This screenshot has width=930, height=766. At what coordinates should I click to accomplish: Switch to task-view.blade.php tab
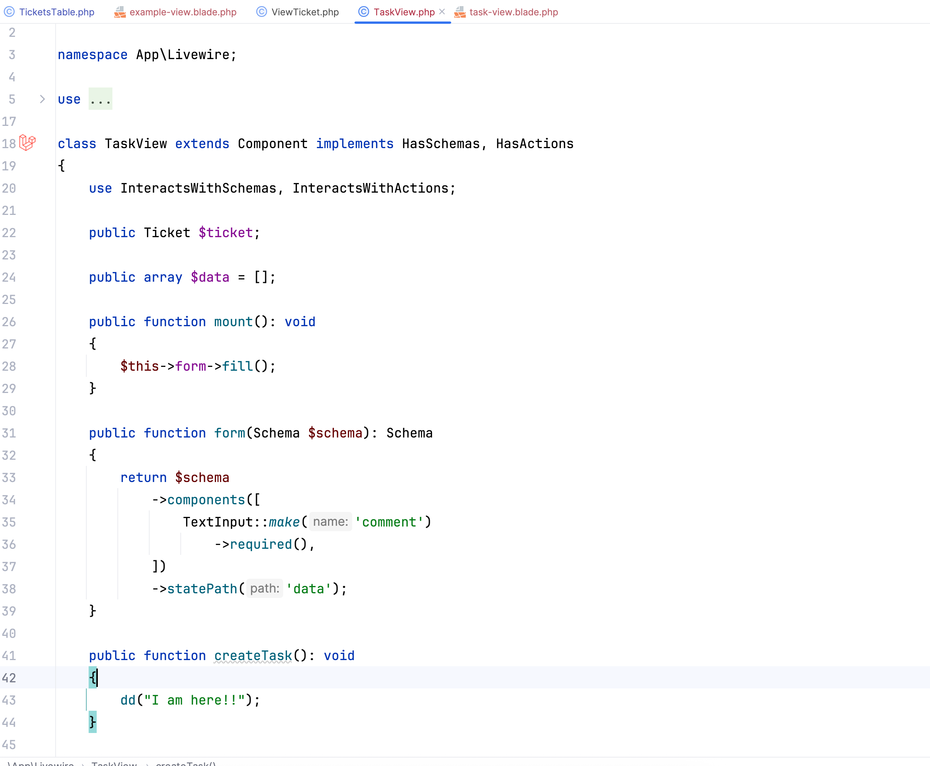[513, 12]
